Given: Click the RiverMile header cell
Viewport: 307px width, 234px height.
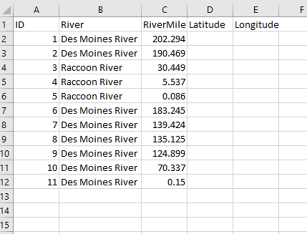Looking at the screenshot, I should [164, 24].
